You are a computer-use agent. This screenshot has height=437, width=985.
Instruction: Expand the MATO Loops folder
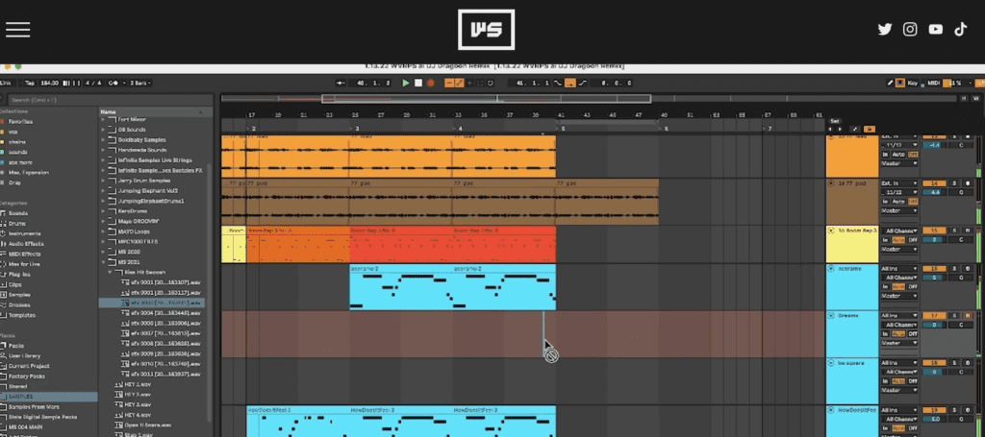click(x=104, y=231)
